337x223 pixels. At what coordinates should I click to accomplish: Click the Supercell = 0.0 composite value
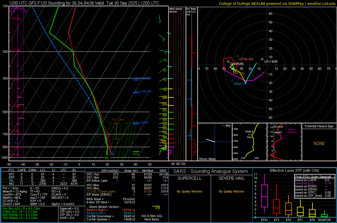[x=69, y=209]
